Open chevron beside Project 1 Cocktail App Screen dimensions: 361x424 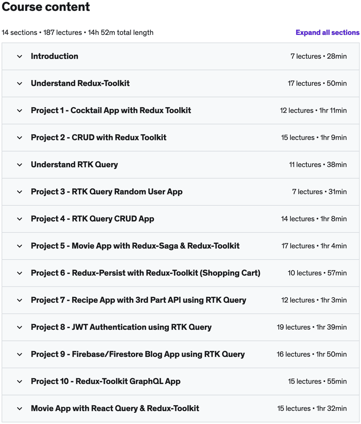20,111
